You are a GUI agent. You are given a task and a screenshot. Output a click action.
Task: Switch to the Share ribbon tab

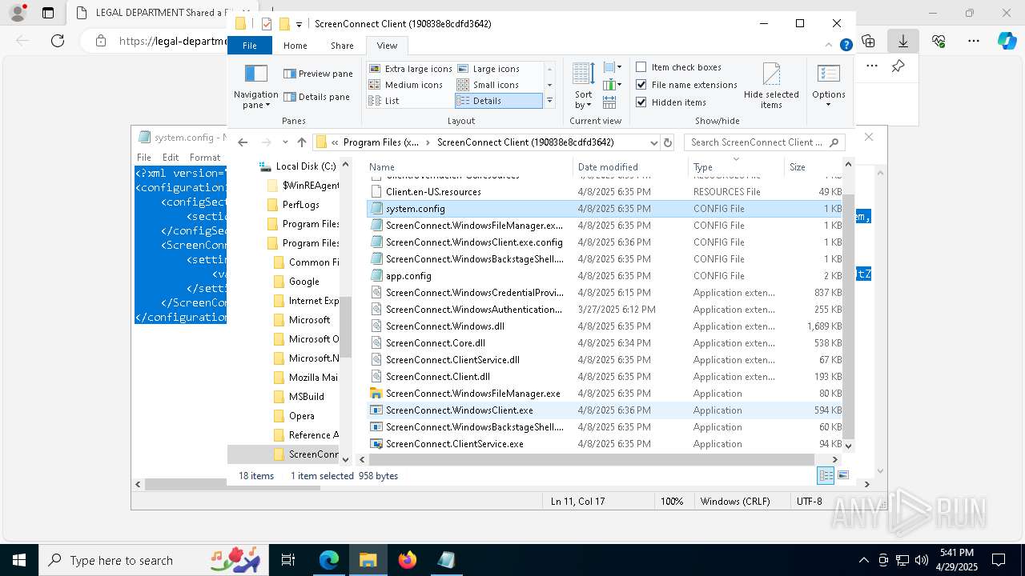342,46
